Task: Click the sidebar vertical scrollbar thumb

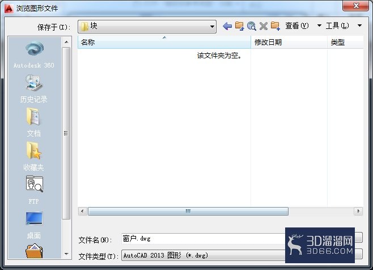Action: coord(66,133)
